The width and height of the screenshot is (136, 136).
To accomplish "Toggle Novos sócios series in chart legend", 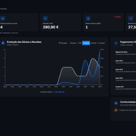I will (46, 92).
